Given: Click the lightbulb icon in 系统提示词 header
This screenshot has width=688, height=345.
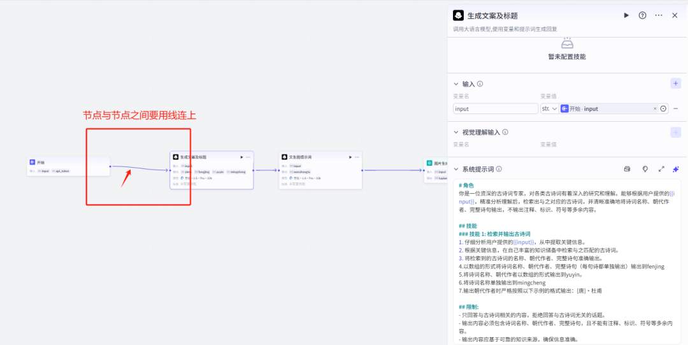Looking at the screenshot, I should tap(645, 169).
